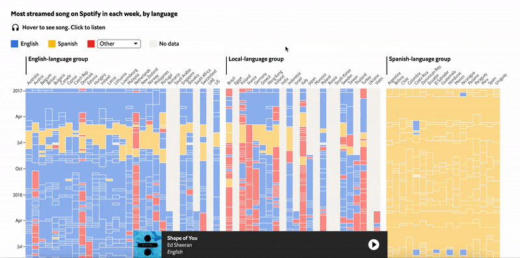Click the dropdown arrow beside Other
520x258 pixels.
(136, 44)
